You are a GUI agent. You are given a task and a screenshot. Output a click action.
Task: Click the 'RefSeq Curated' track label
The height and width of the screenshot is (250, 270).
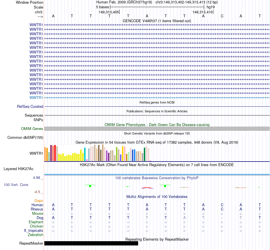(30, 106)
